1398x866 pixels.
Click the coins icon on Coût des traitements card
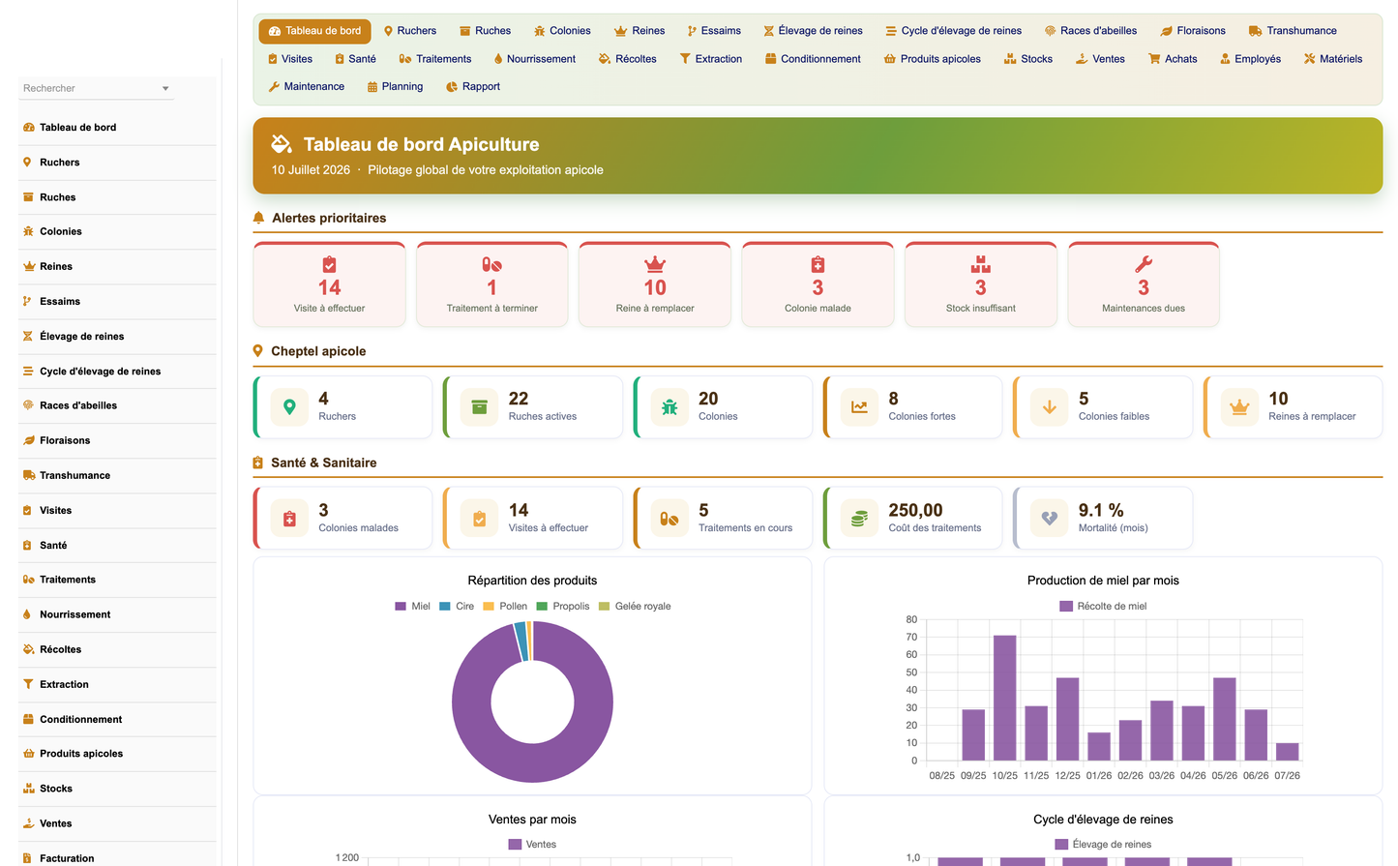pyautogui.click(x=859, y=519)
